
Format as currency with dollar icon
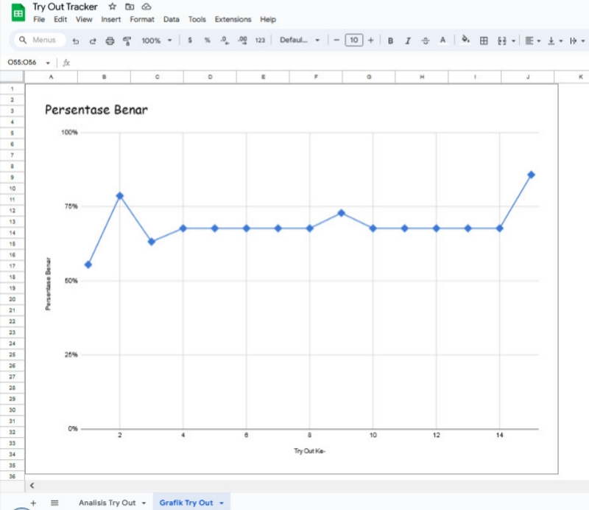click(190, 41)
